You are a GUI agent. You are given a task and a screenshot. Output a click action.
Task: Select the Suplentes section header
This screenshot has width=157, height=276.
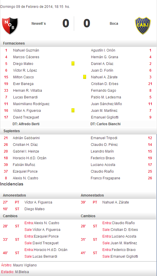11,131
